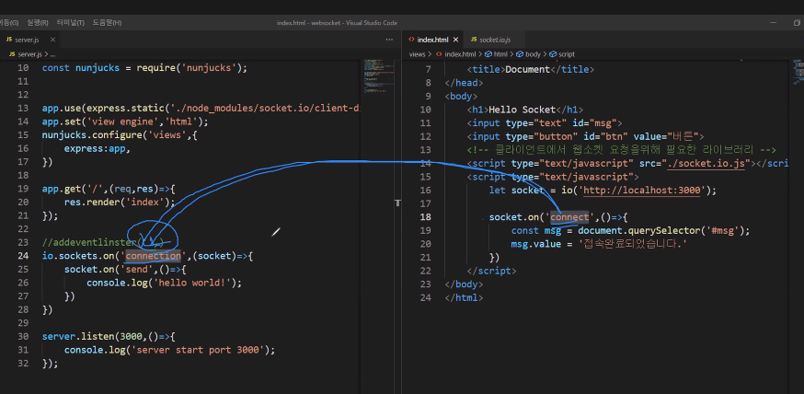Image resolution: width=804 pixels, height=394 pixels.
Task: Switch to the server.js tab
Action: coord(26,40)
